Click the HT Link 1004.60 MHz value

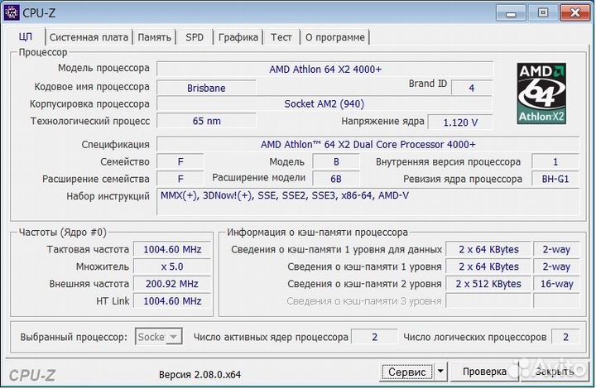(x=172, y=301)
